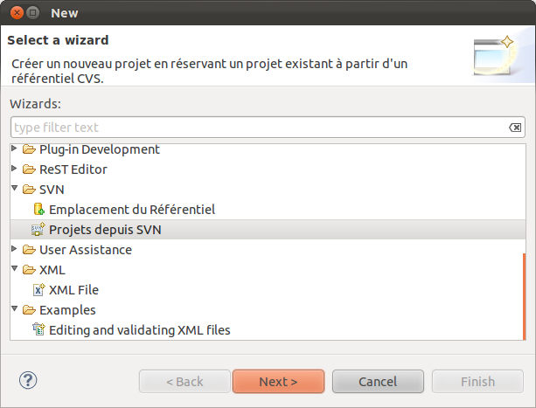536x408 pixels.
Task: Select the Projets depuis SVN entry
Action: coord(268,230)
